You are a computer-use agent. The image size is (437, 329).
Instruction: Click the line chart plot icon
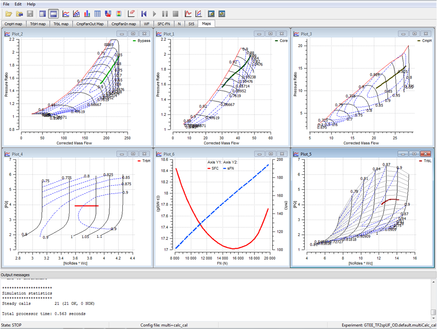[66, 14]
